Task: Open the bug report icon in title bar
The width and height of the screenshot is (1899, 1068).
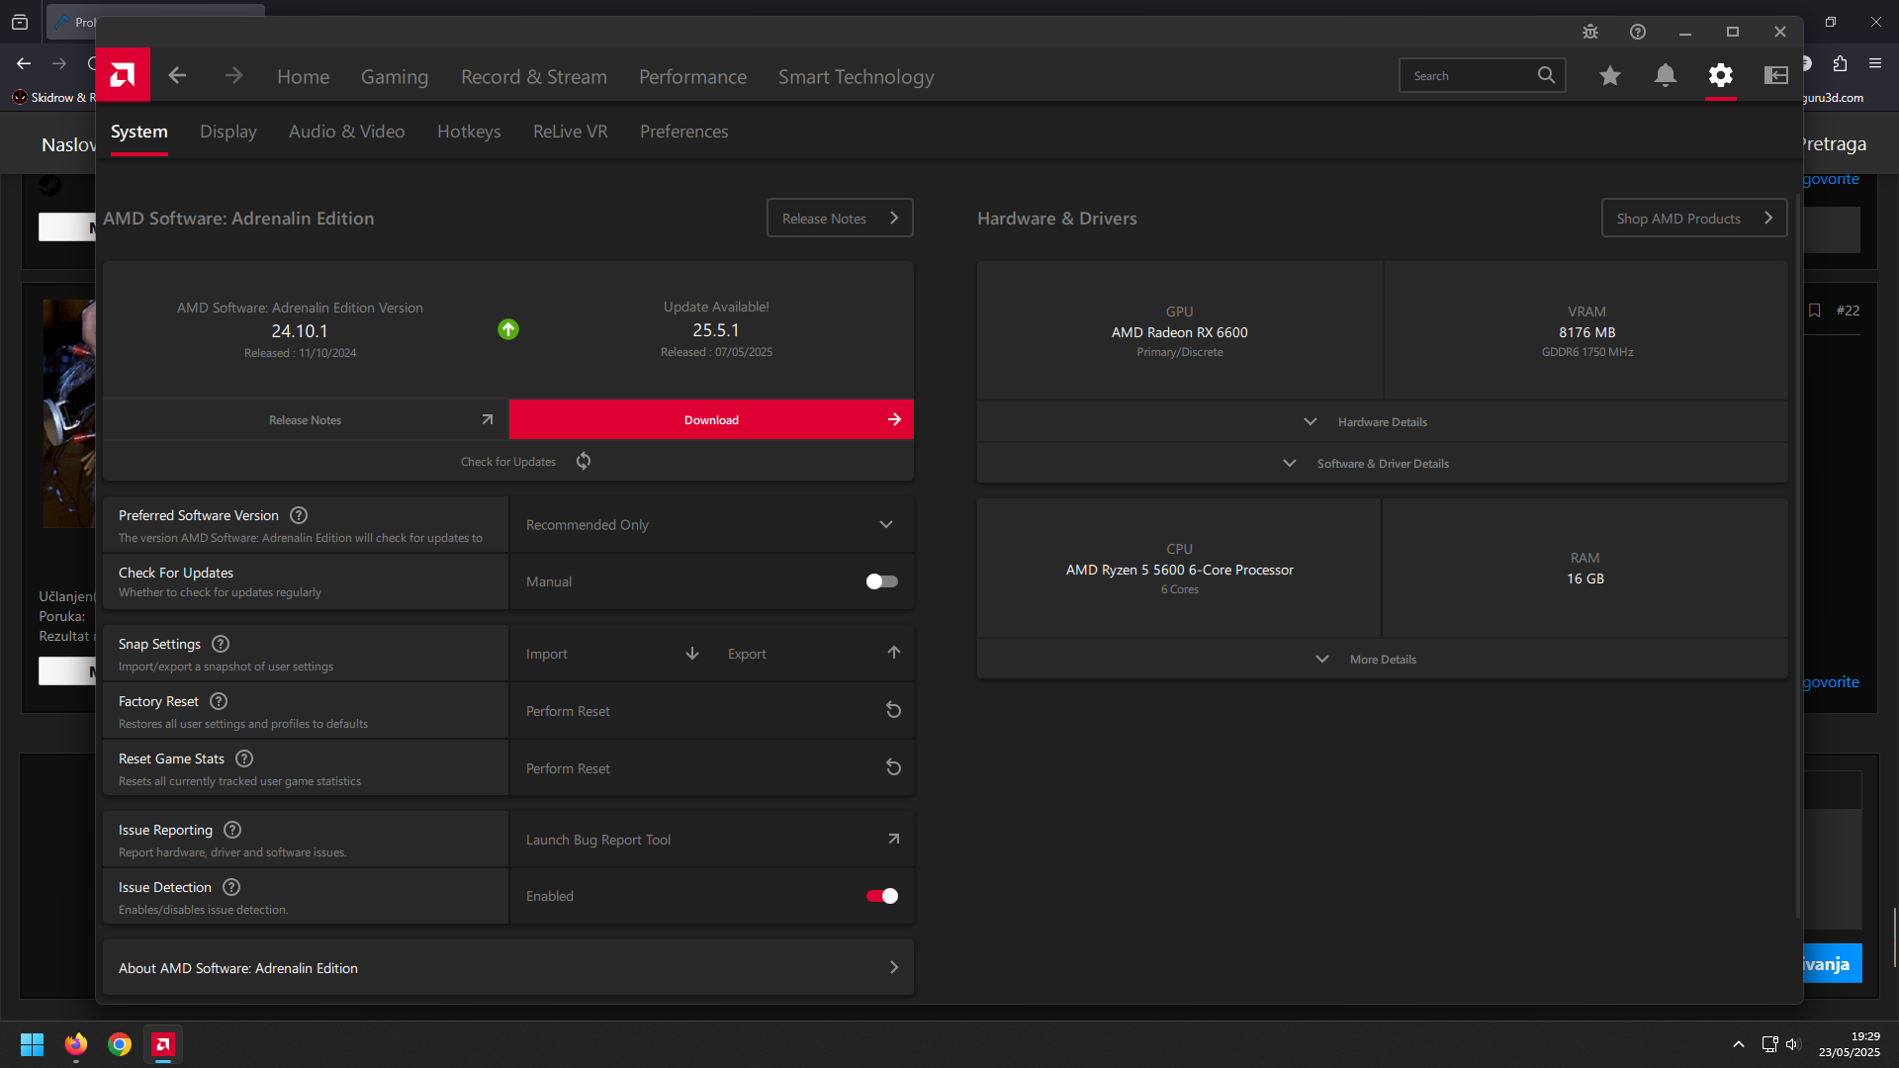Action: (1590, 32)
